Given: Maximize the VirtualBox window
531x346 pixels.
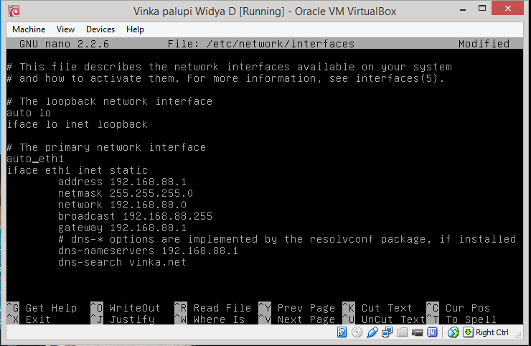Looking at the screenshot, I should point(482,9).
